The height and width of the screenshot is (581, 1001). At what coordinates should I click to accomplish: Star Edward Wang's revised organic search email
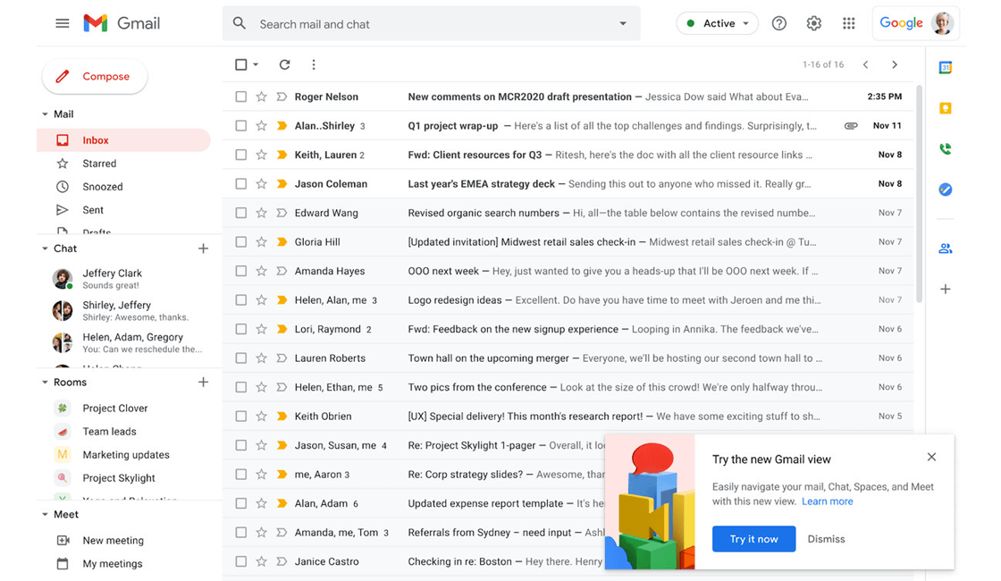259,213
